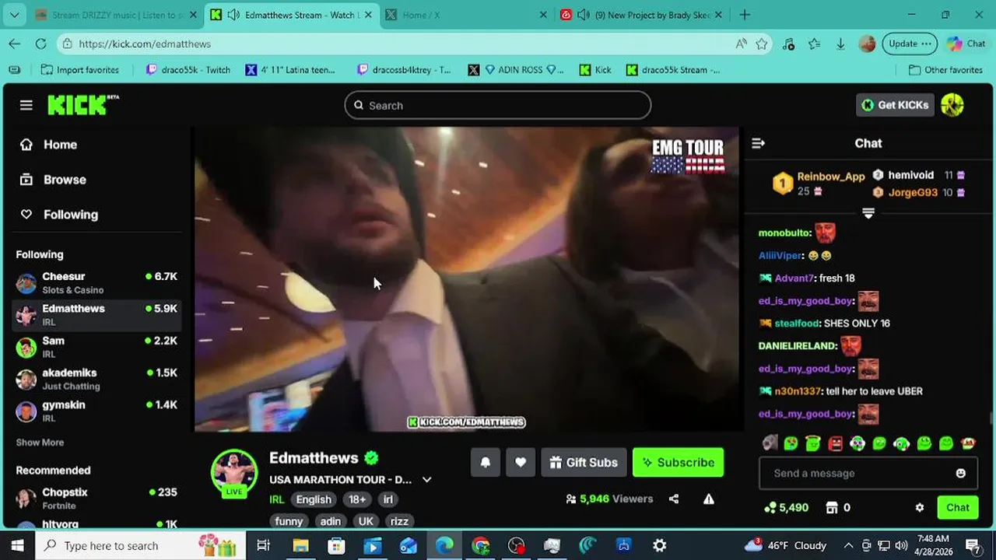
Task: Click the 5,490 channel points balance
Action: 787,508
